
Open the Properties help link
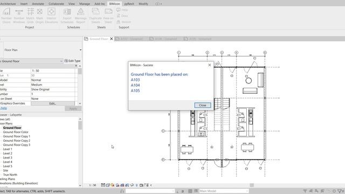pyautogui.click(x=4, y=108)
